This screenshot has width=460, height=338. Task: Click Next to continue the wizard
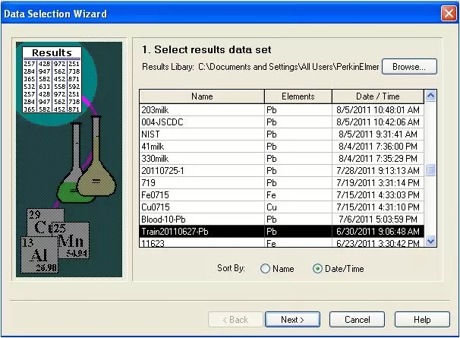(x=292, y=320)
